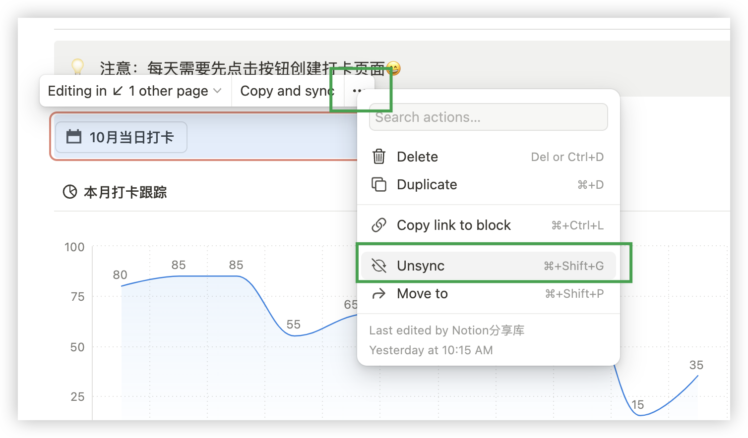Screen dimensions: 748x438
Task: Click the crossed-out sync arrows icon
Action: tap(379, 266)
